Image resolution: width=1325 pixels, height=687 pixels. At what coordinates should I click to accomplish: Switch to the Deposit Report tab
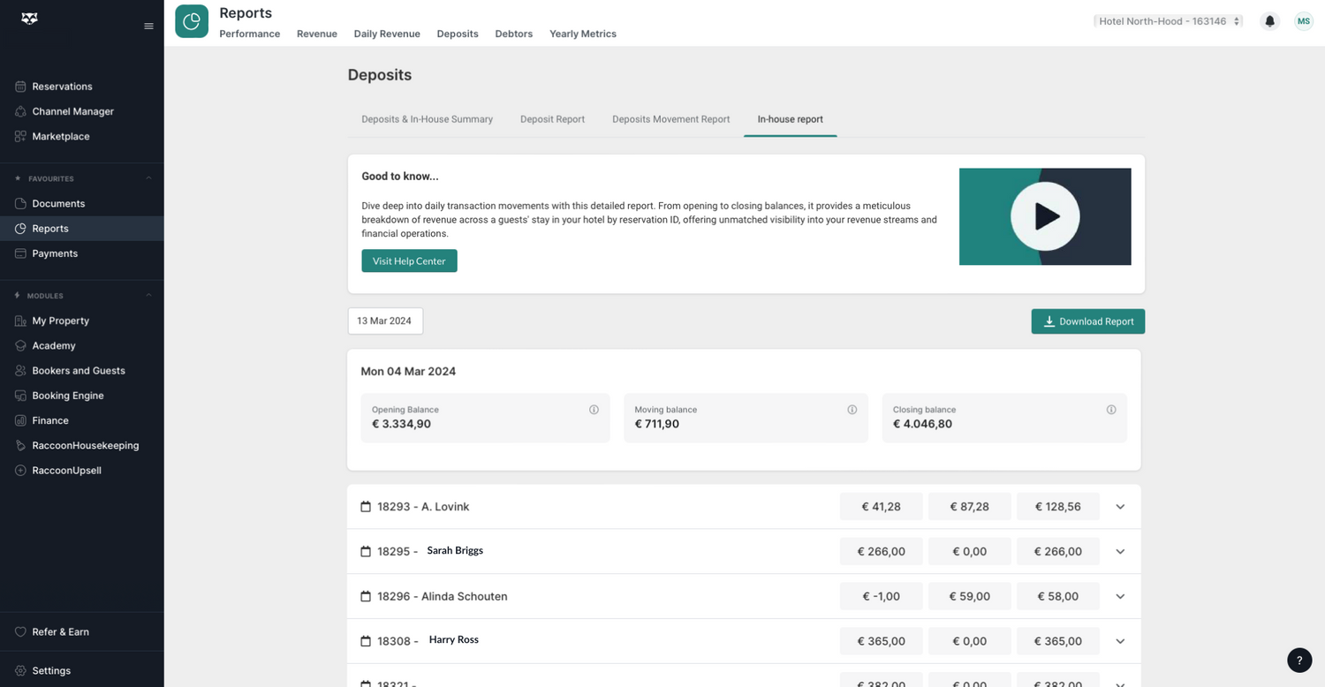click(552, 119)
